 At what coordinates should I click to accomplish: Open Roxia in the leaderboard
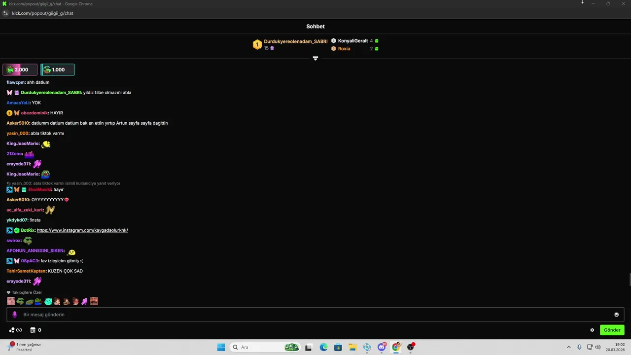344,49
